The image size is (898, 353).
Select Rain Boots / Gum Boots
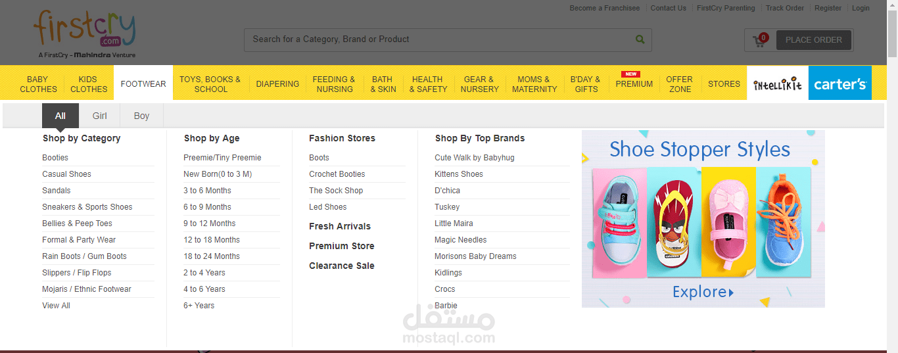coord(84,256)
